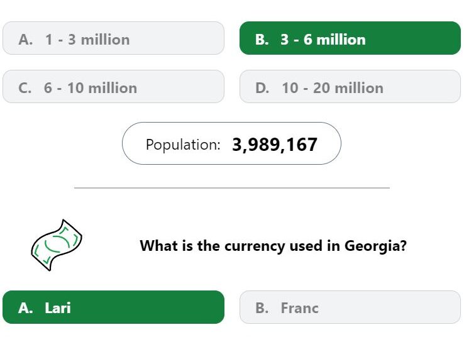
Task: Click the "Population:" label in the pill
Action: coord(183,145)
